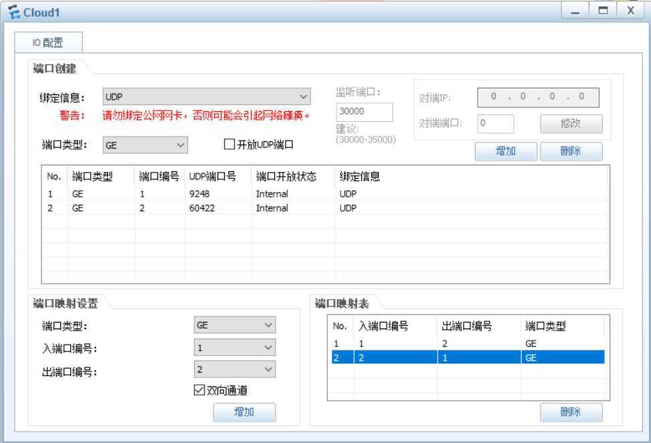651x443 pixels.
Task: Click the 对端端口 input field showing 0
Action: [495, 124]
